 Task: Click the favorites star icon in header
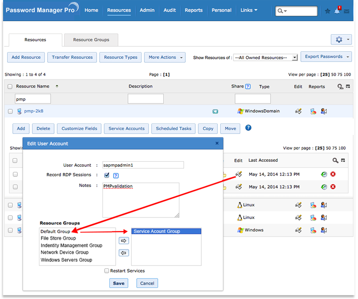(328, 11)
